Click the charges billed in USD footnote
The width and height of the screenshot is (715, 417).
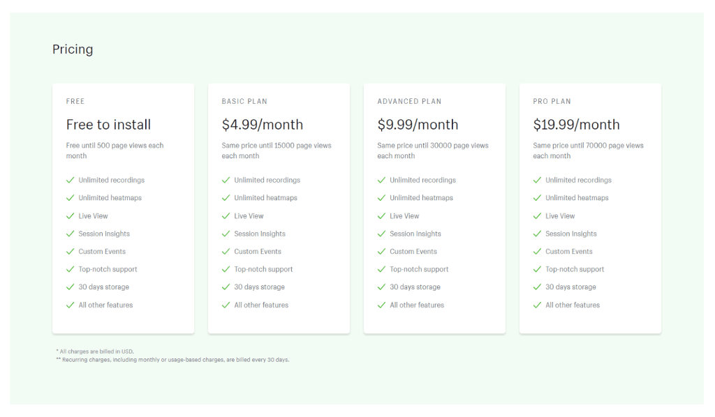[95, 351]
